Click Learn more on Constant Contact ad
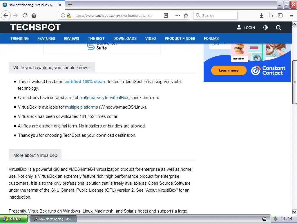297x223 pixels. click(229, 70)
